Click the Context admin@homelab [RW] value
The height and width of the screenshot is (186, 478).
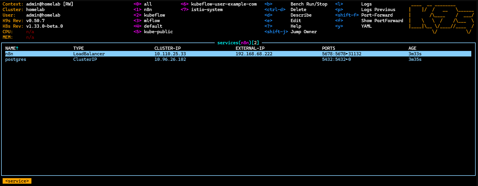[x=50, y=4]
